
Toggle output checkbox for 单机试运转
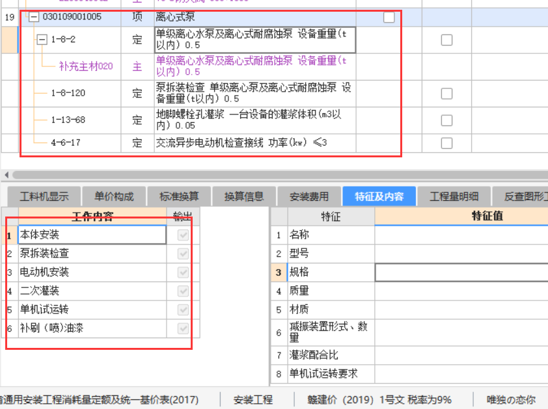(x=183, y=310)
